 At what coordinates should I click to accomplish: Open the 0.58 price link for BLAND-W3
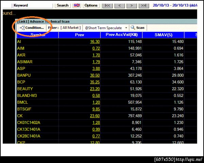(x=96, y=96)
